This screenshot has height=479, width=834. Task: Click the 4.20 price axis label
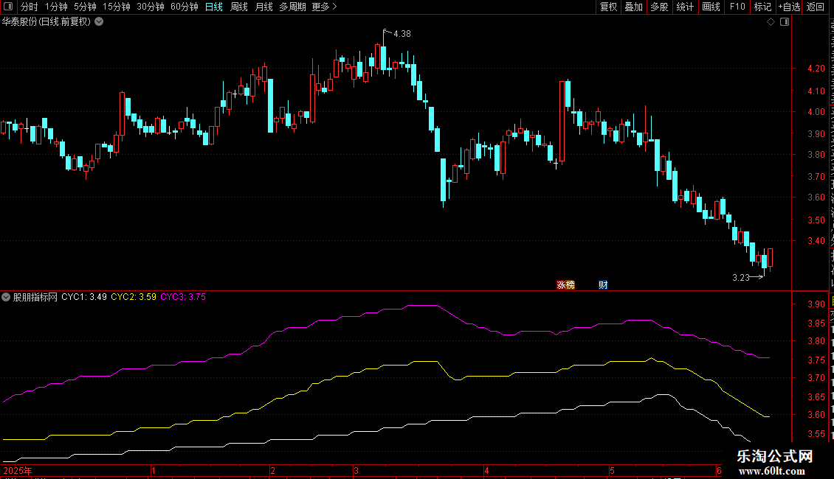click(816, 69)
